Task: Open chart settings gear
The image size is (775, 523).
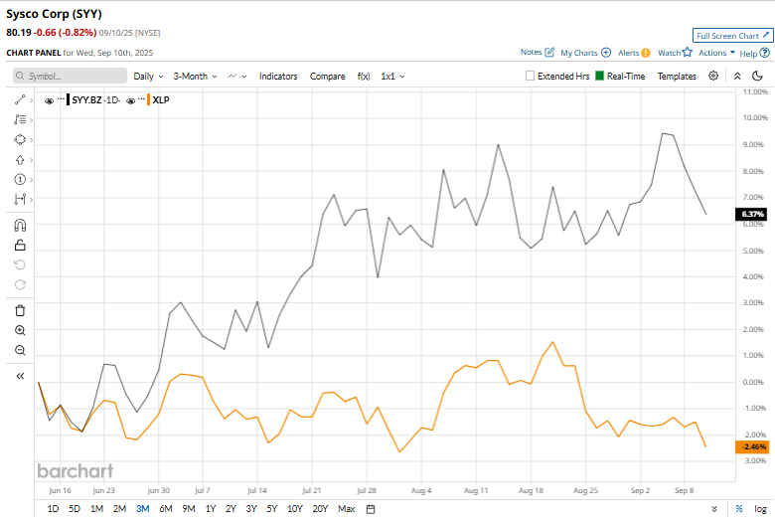Action: pyautogui.click(x=713, y=76)
